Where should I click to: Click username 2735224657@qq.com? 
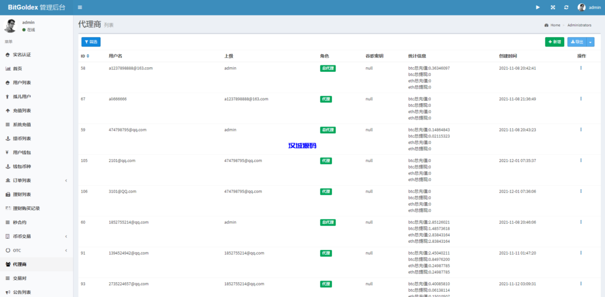[x=129, y=283]
